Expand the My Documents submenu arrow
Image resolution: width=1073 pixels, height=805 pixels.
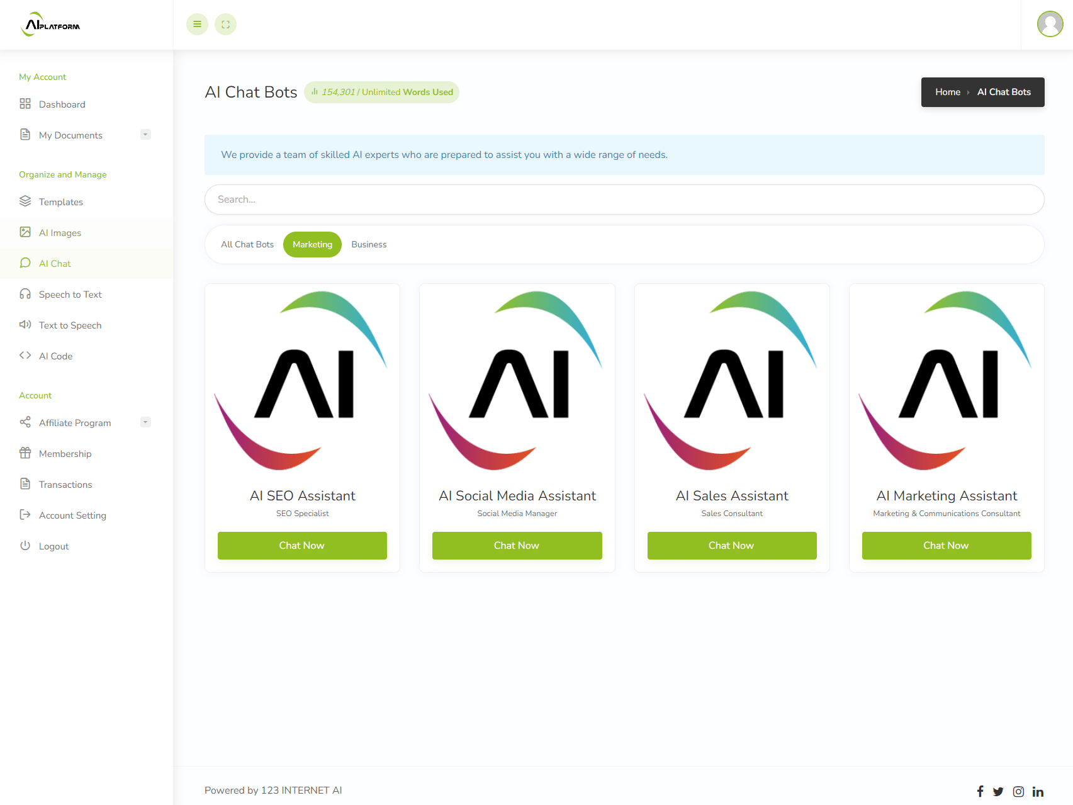[145, 135]
